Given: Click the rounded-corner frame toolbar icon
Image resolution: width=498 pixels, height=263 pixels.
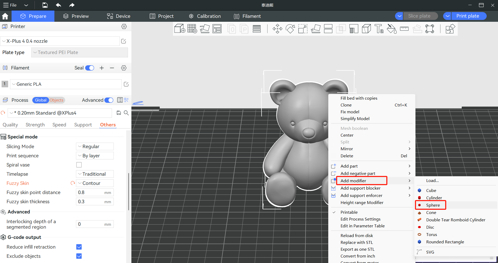Looking at the screenshot, I should pyautogui.click(x=430, y=29).
